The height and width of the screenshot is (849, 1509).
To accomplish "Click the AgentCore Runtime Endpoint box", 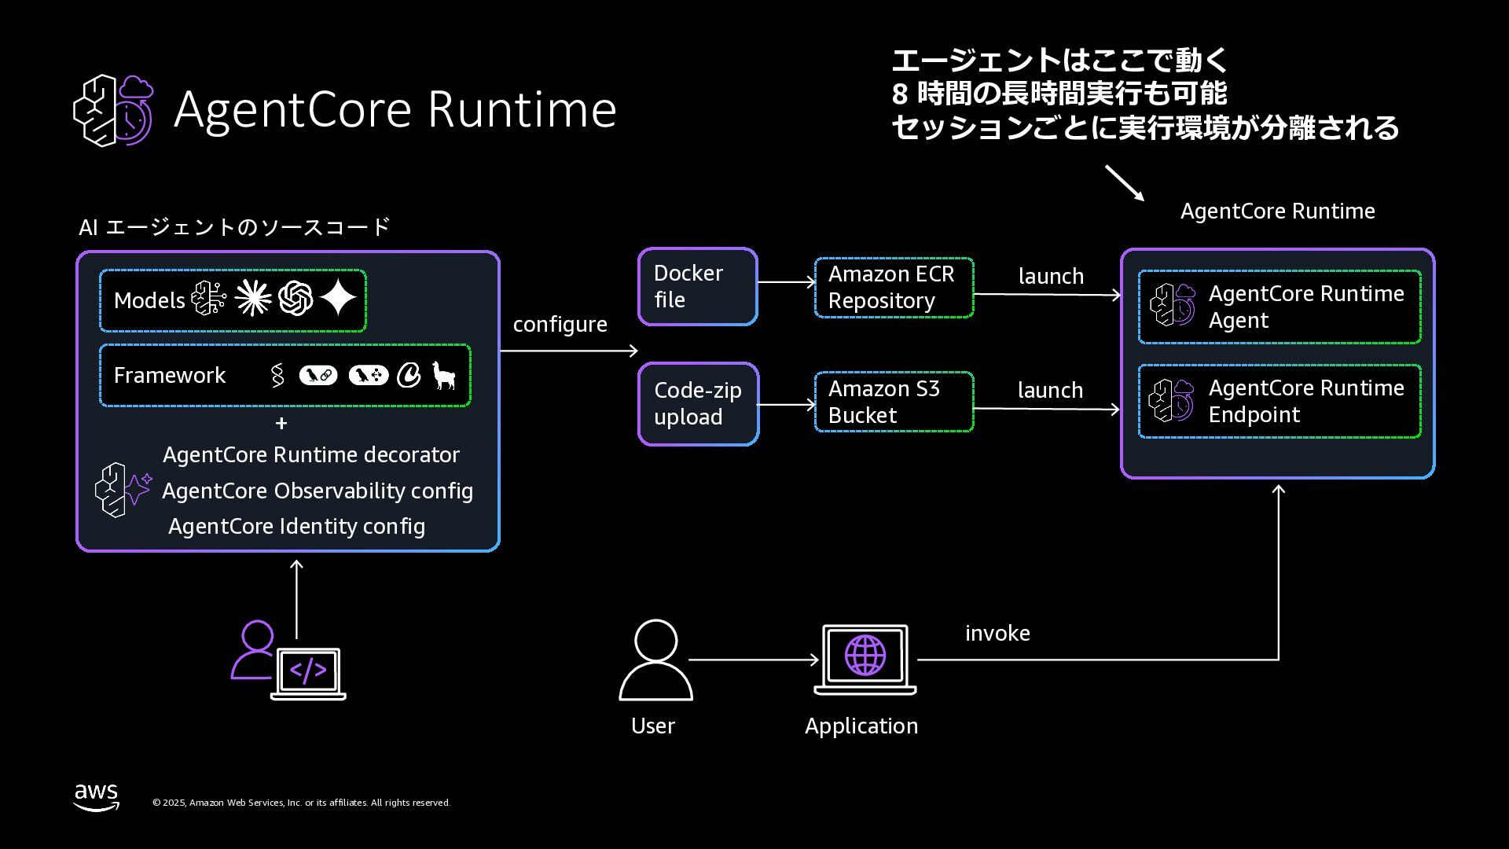I will click(x=1279, y=402).
